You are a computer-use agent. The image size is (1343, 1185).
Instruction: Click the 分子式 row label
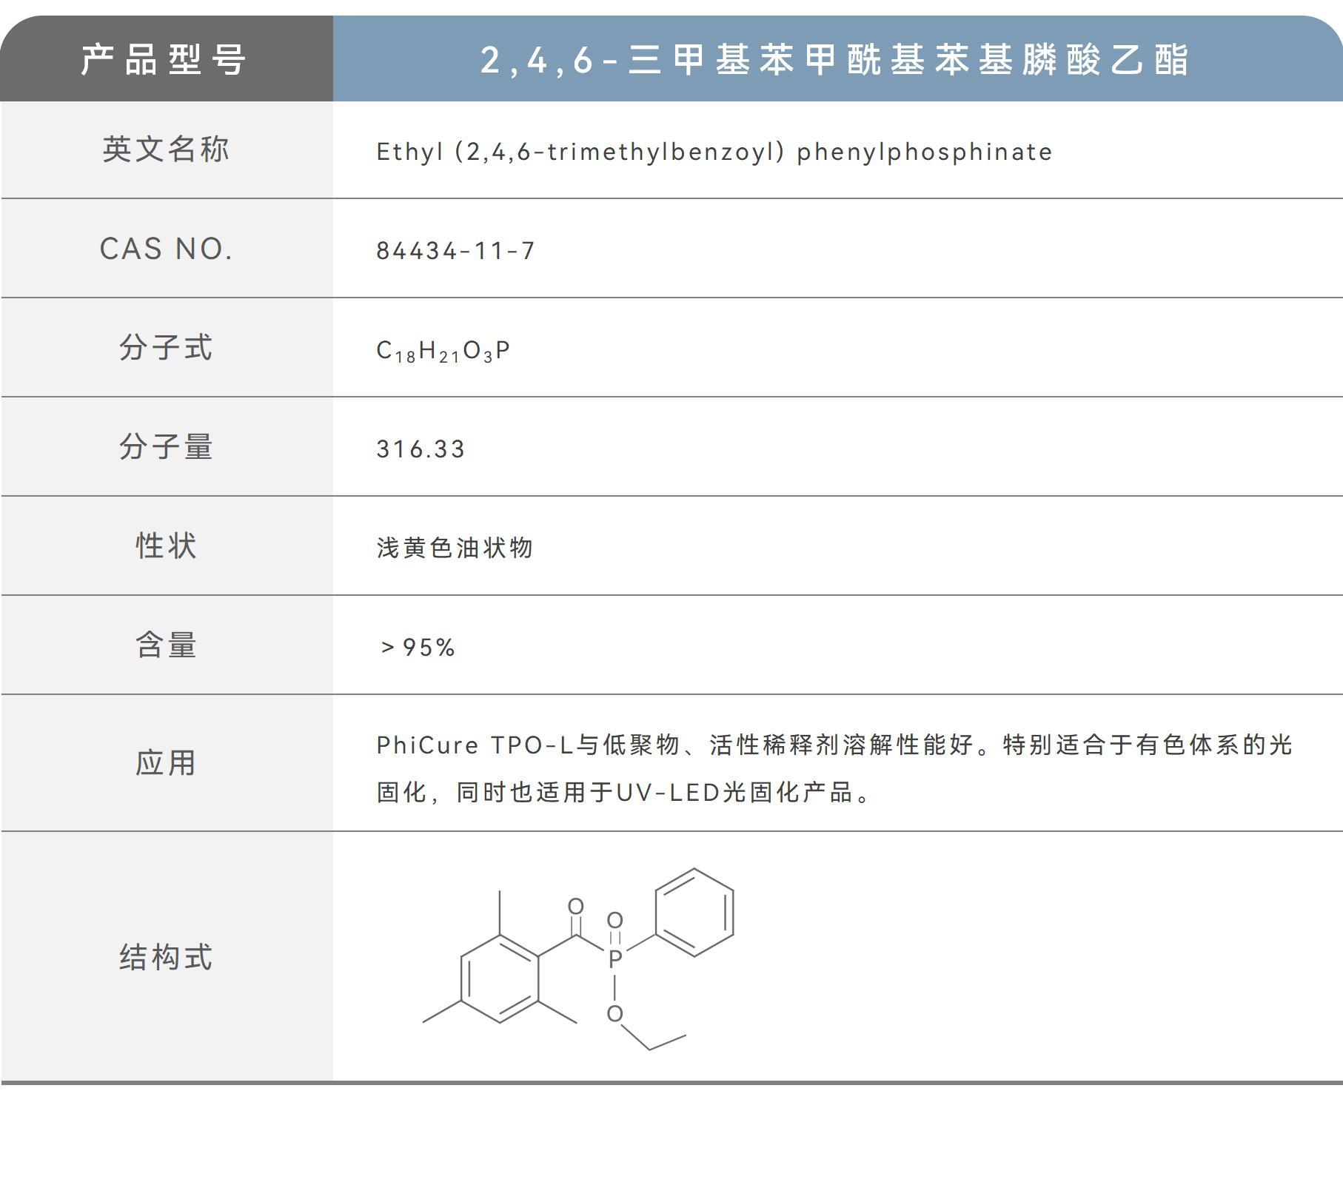[x=169, y=349]
